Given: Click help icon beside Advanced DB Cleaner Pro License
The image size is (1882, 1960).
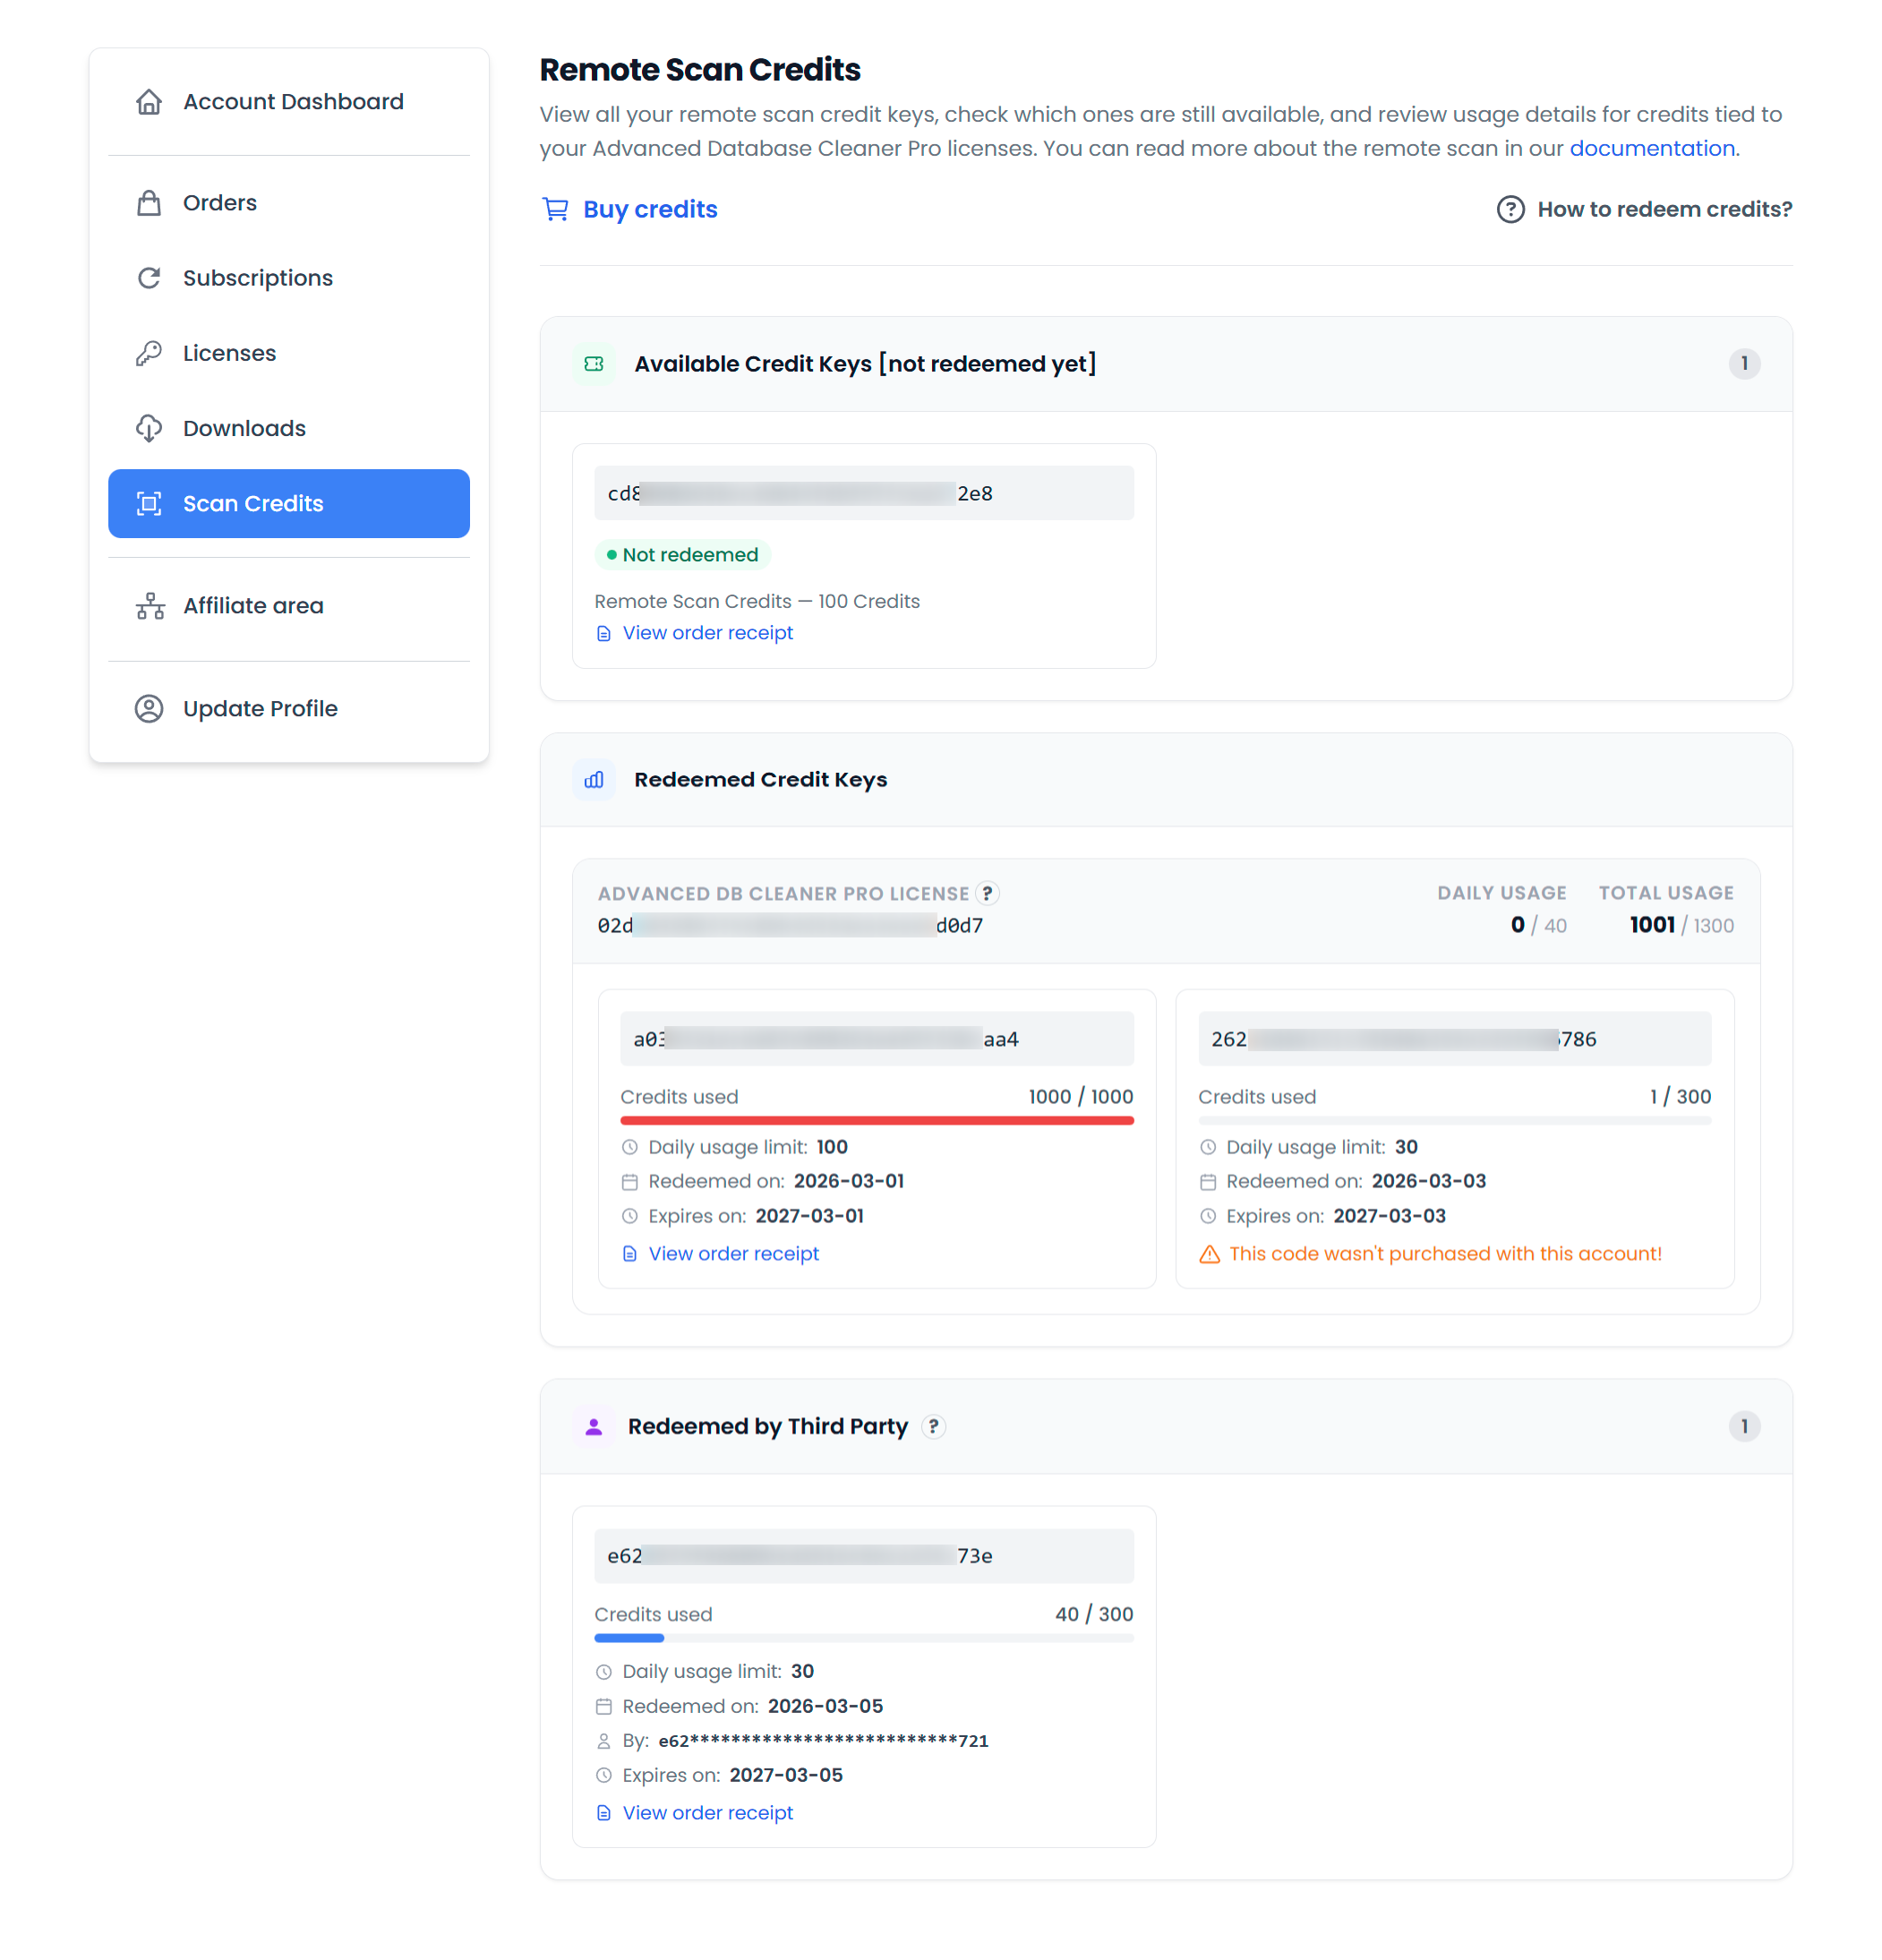Looking at the screenshot, I should (987, 893).
